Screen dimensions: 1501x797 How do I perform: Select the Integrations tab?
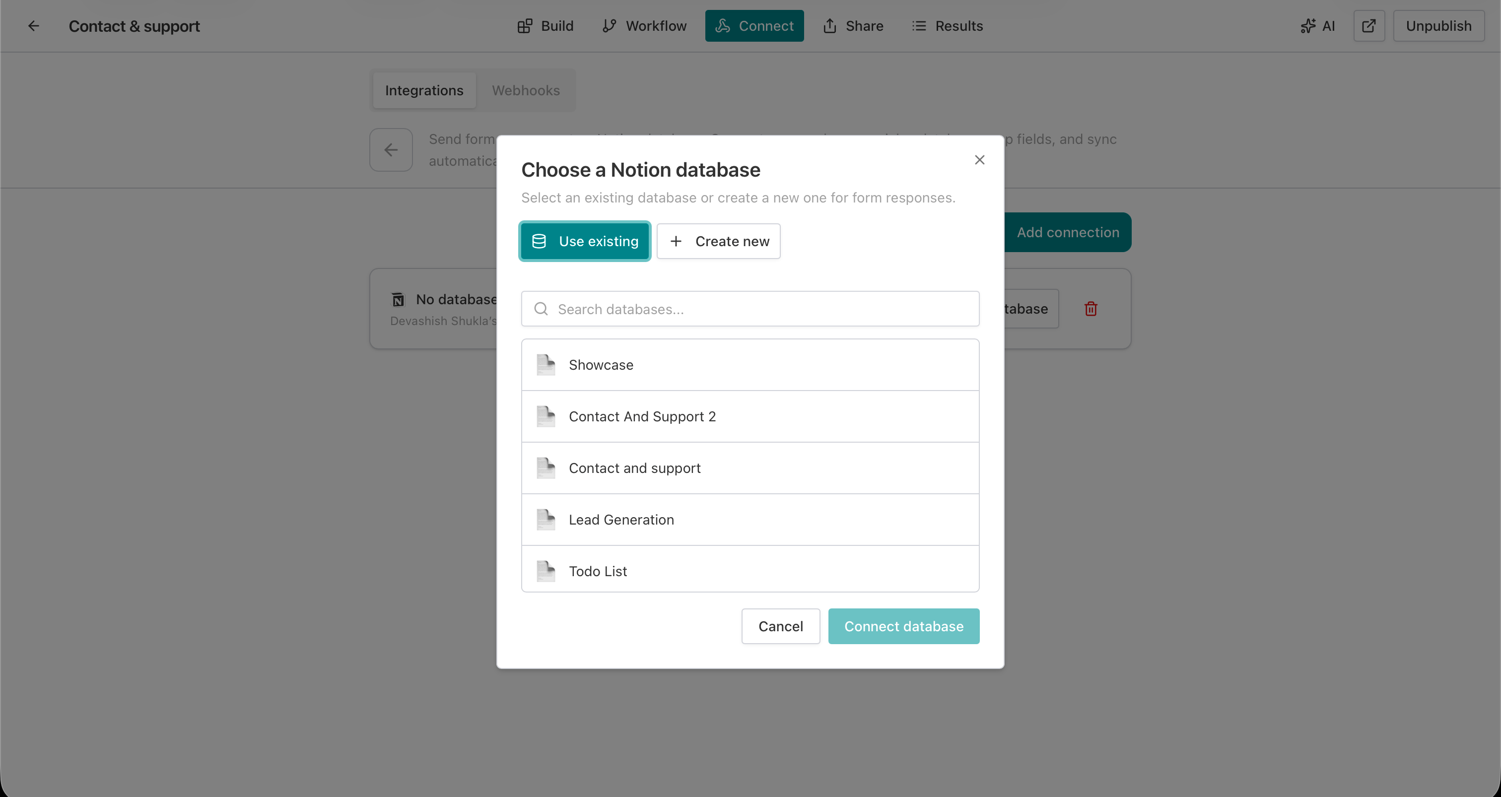423,90
